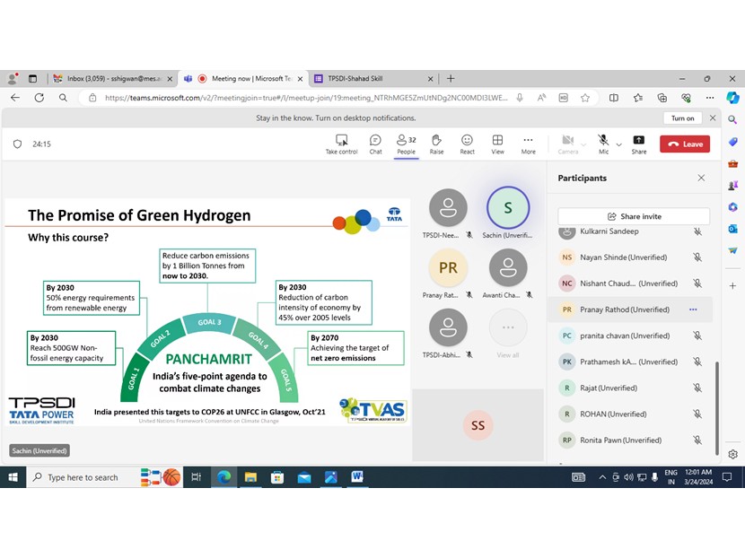Click the More meeting options ellipsis

pyautogui.click(x=528, y=141)
